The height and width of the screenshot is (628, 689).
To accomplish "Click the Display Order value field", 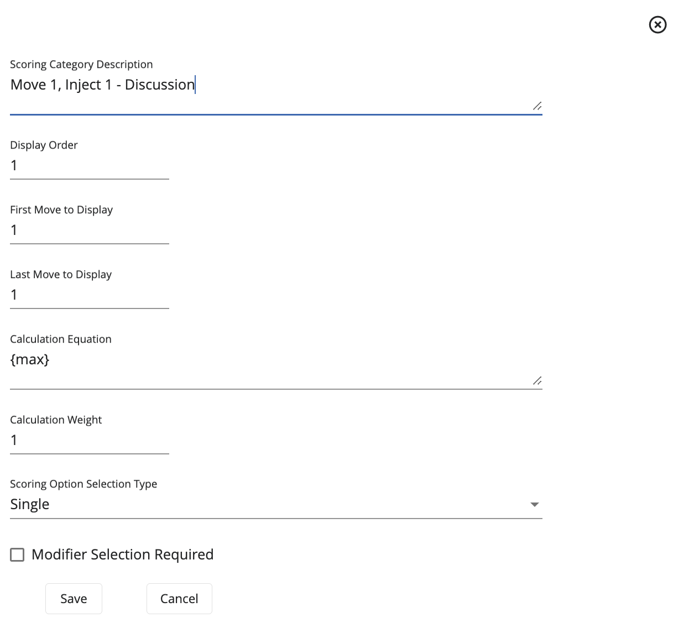I will click(89, 165).
